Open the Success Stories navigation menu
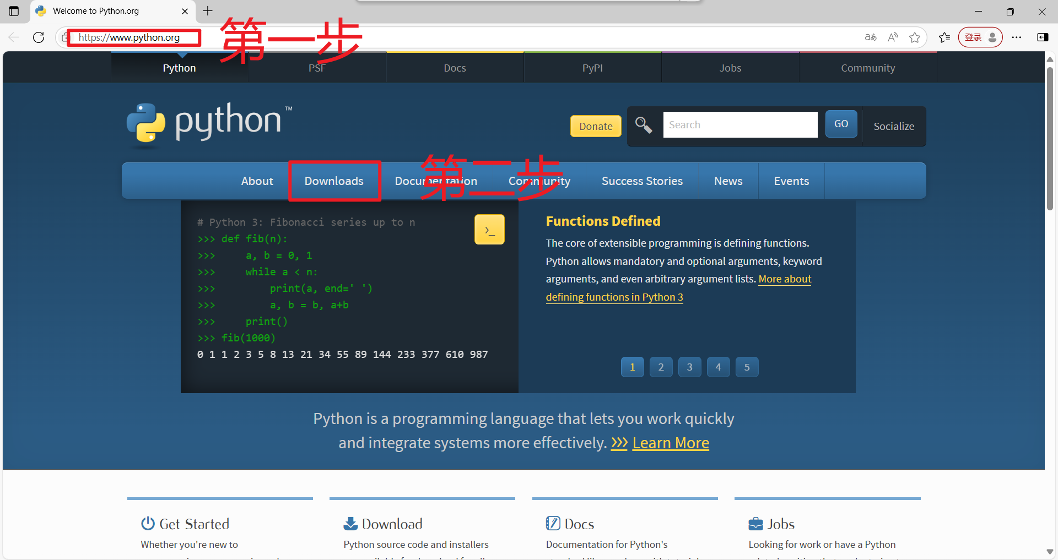Image resolution: width=1058 pixels, height=560 pixels. coord(642,181)
